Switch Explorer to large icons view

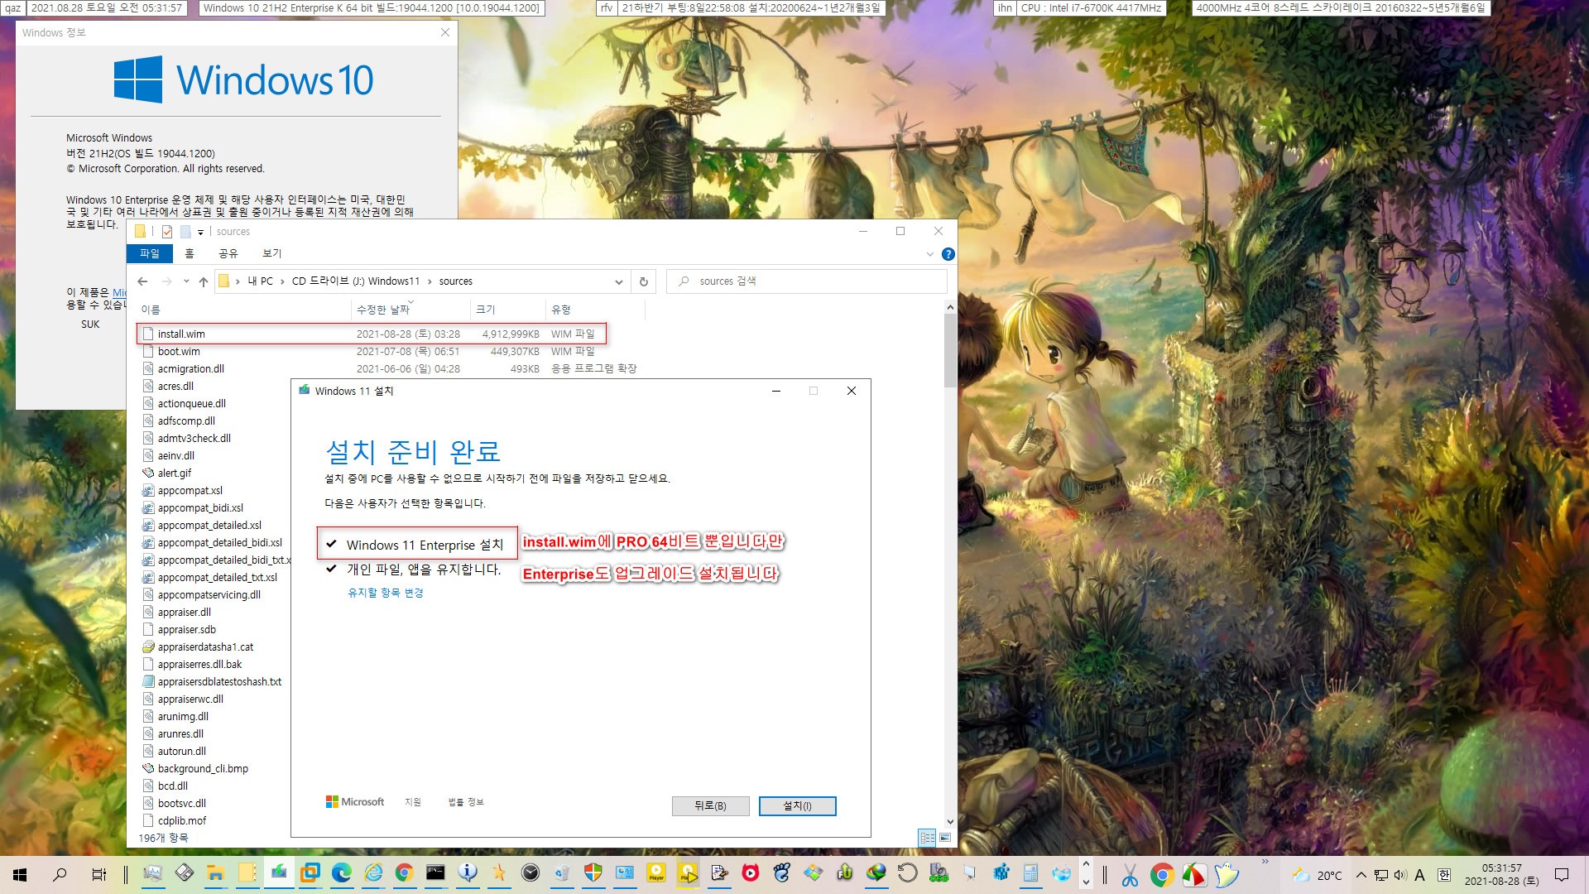coord(945,838)
